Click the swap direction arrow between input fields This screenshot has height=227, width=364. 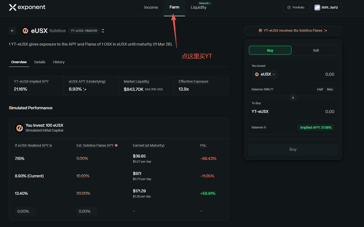[x=293, y=97]
